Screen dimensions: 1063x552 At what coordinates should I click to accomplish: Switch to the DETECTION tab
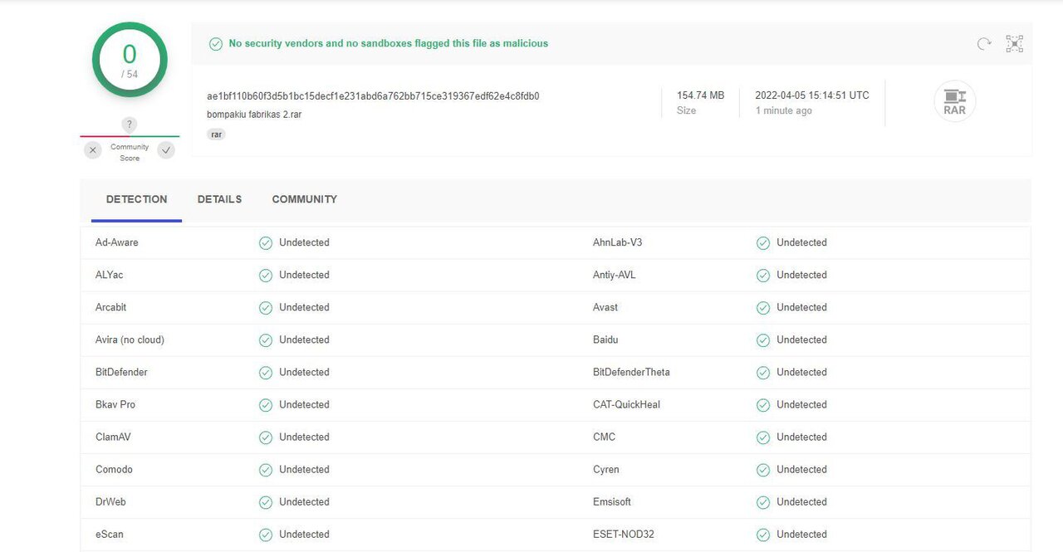tap(136, 199)
